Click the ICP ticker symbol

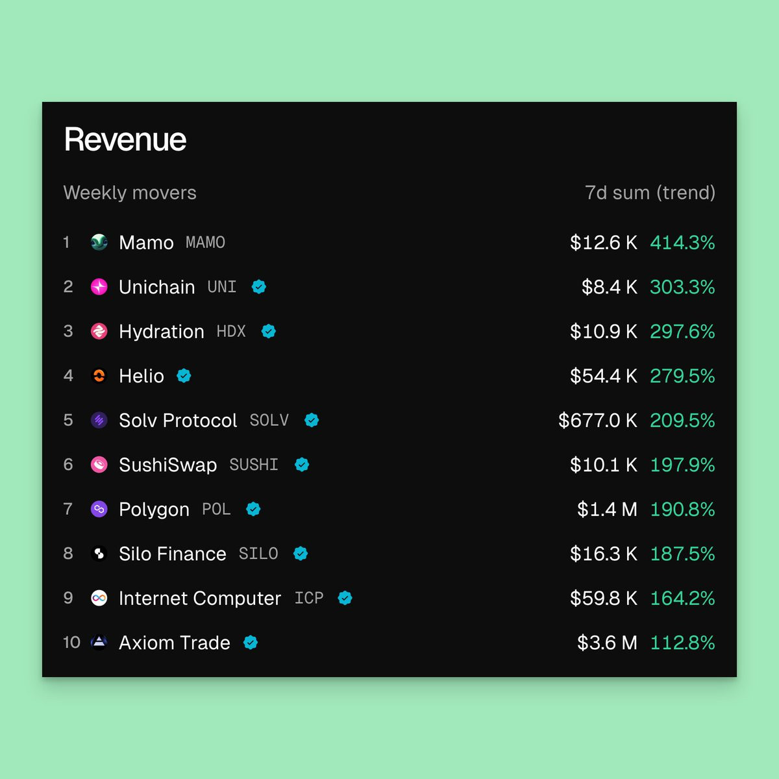(x=309, y=599)
